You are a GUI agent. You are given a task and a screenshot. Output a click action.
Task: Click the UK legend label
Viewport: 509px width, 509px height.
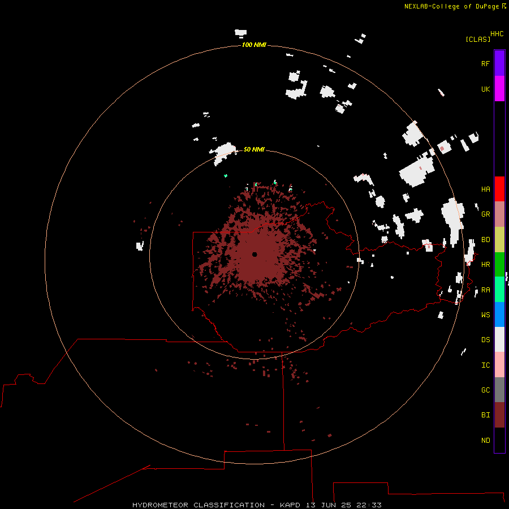point(485,89)
